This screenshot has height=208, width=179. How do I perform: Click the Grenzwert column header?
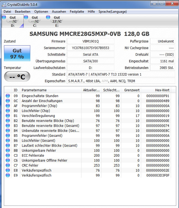point(131,90)
